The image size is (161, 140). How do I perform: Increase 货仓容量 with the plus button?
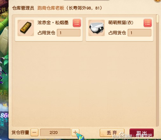pos(75,132)
